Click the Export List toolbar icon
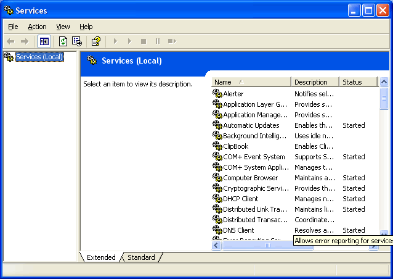 (77, 41)
